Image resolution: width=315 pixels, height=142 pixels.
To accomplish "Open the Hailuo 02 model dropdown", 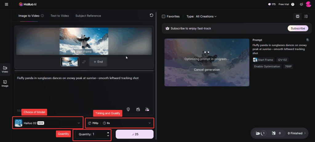I will (48, 123).
